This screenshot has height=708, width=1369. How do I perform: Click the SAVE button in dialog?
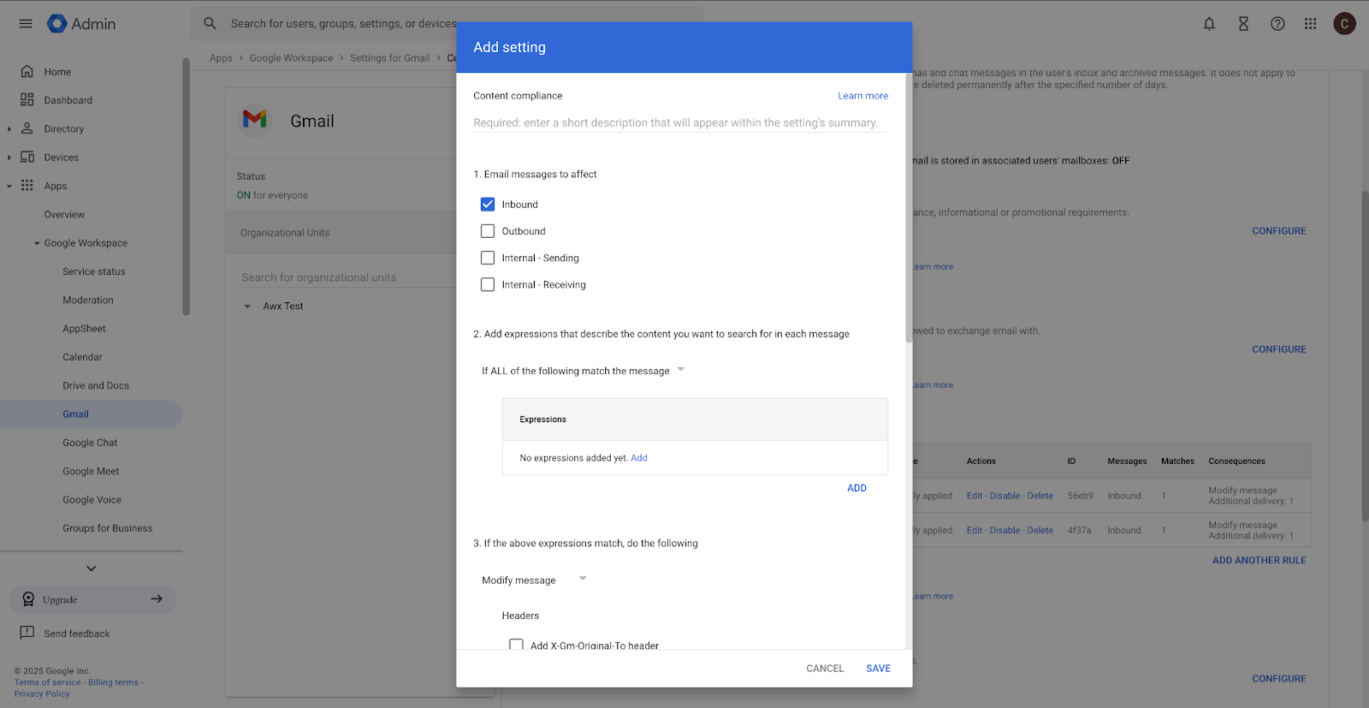(878, 669)
